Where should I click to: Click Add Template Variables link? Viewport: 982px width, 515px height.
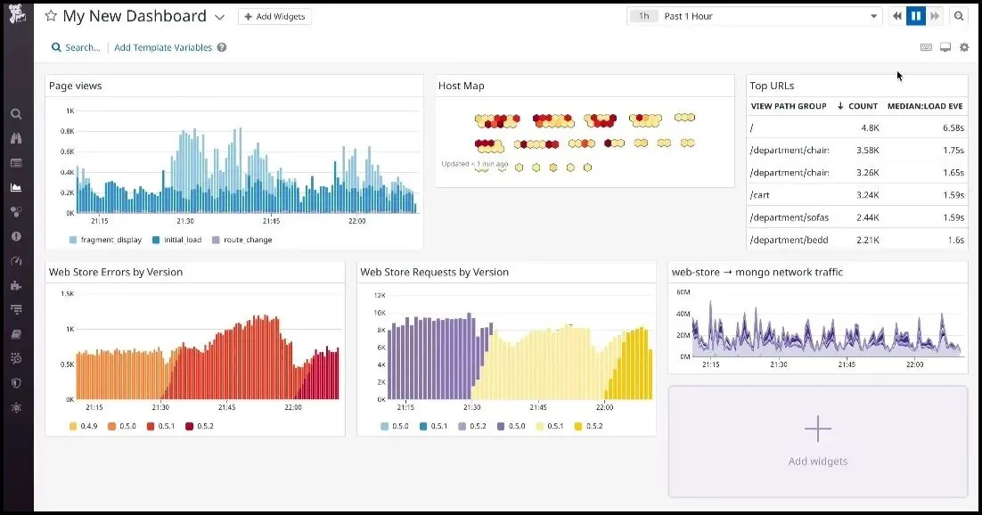(x=163, y=47)
